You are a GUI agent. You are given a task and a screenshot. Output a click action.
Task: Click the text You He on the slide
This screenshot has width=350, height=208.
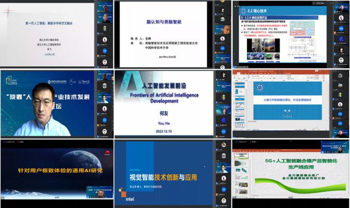164,123
